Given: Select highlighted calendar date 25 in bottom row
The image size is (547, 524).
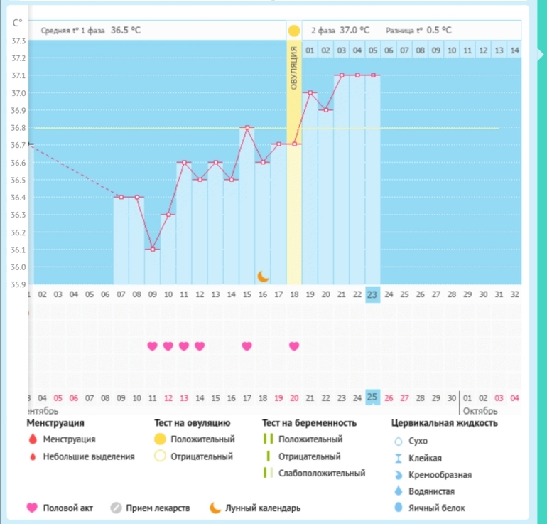Looking at the screenshot, I should point(373,397).
